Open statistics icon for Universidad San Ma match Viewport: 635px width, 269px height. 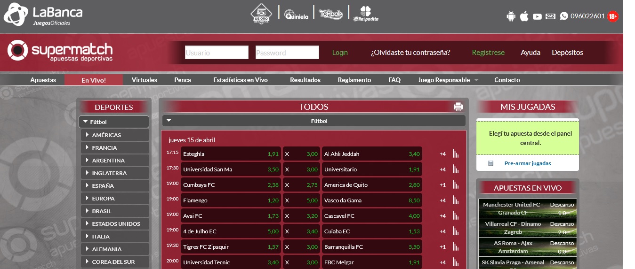(x=456, y=169)
